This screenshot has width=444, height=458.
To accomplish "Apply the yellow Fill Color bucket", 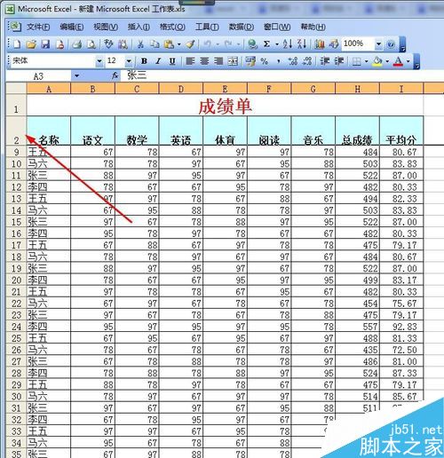I will tap(377, 61).
